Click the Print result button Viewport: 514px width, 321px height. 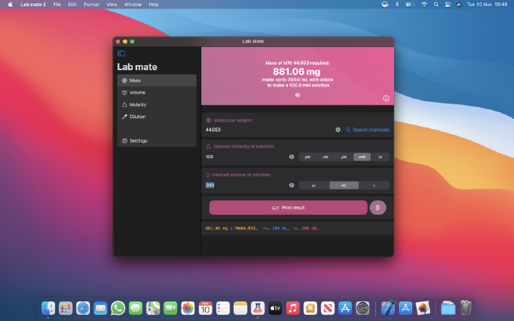288,208
